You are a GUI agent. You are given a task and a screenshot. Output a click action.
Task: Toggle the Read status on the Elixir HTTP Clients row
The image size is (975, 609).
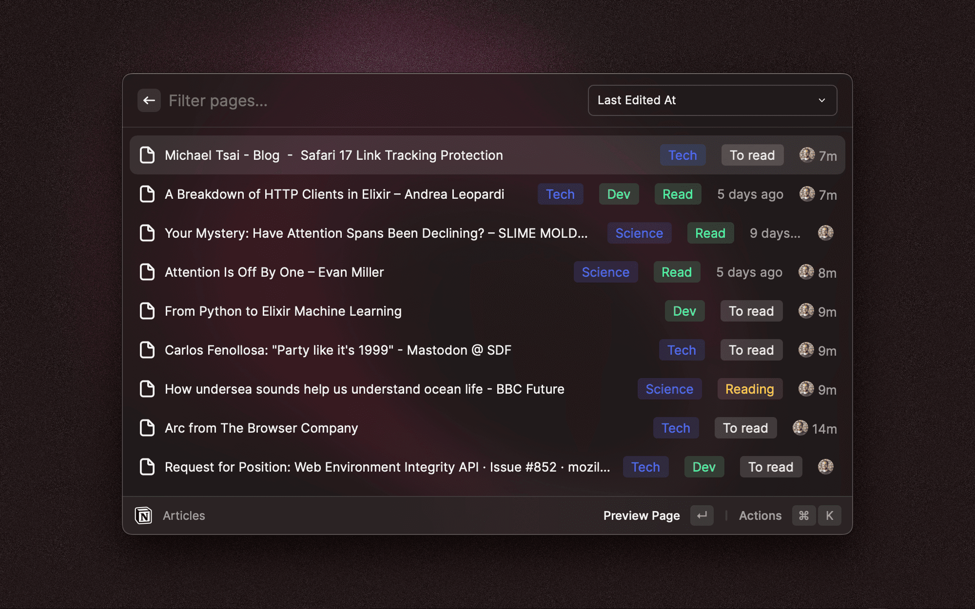click(677, 194)
